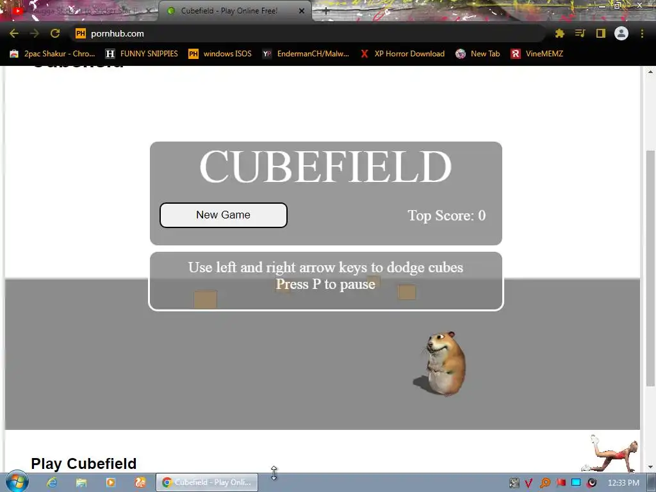Select the Cubefield - Play Online Free tab
Image resolution: width=656 pixels, height=492 pixels.
pos(234,11)
